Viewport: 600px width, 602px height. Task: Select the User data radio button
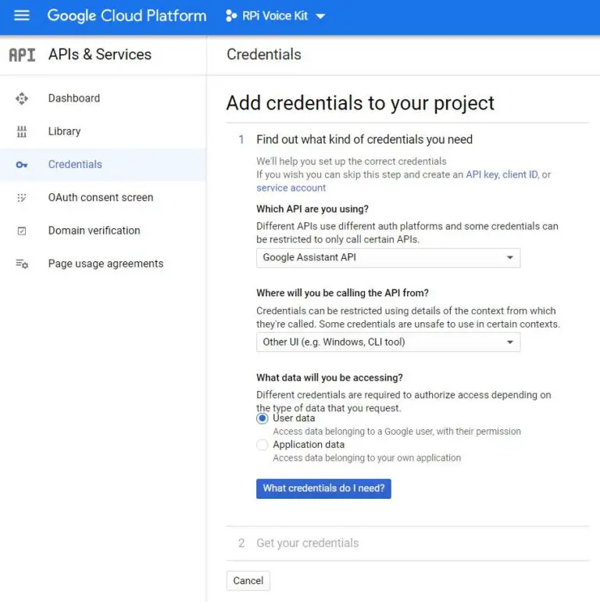pos(262,418)
